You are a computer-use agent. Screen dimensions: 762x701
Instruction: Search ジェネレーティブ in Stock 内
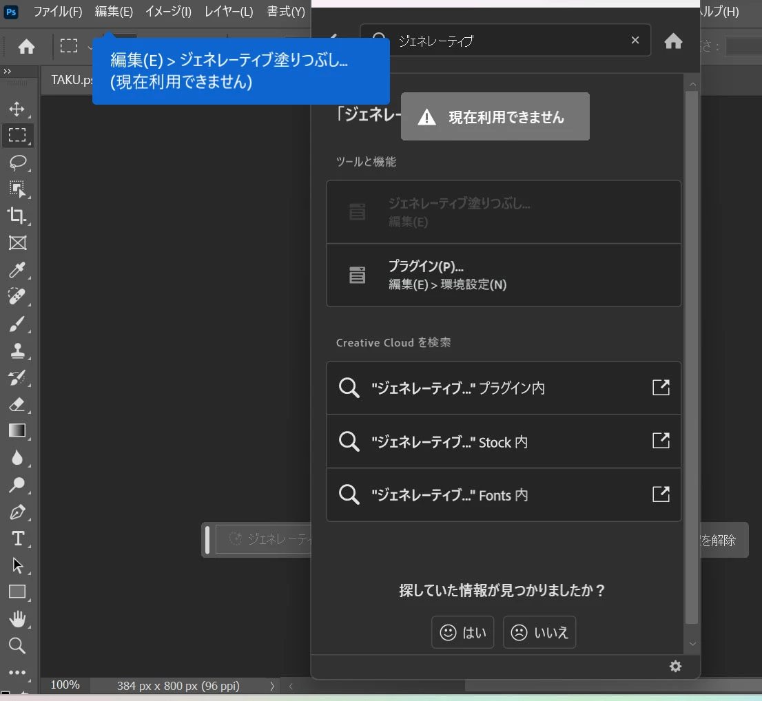(x=504, y=441)
